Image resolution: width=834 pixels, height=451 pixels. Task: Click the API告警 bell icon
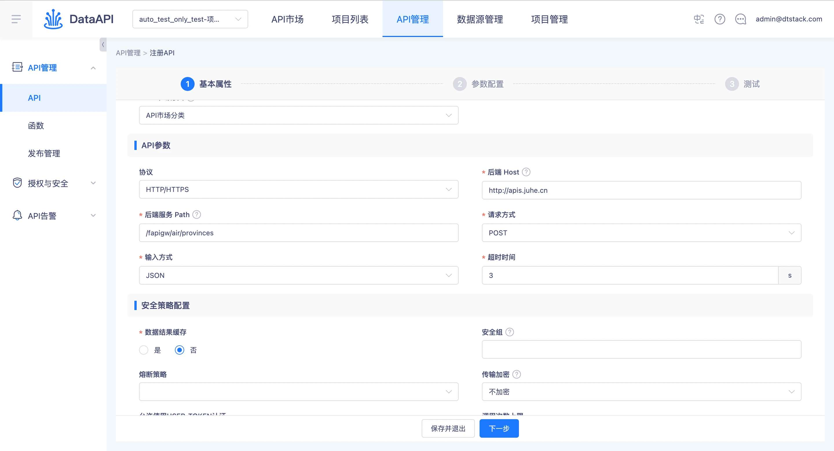coord(17,215)
